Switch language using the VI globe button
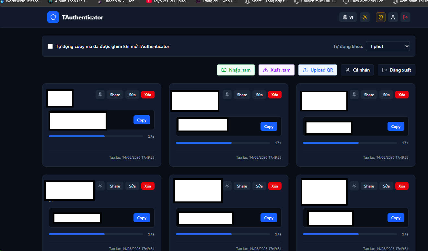 click(x=348, y=17)
